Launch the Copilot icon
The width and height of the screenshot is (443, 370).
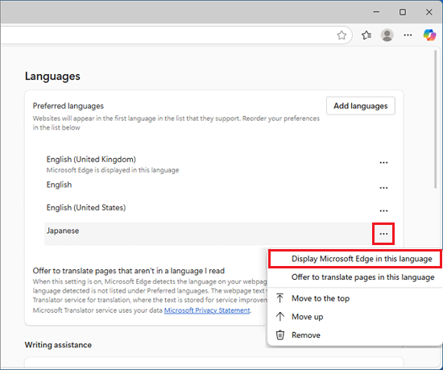pyautogui.click(x=429, y=35)
